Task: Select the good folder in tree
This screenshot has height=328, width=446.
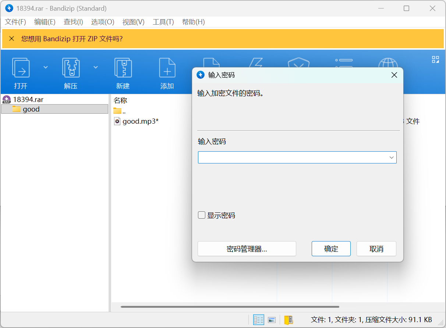Action: (31, 109)
